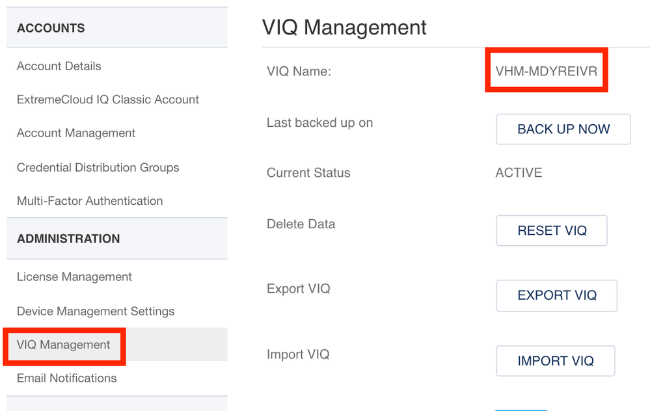The image size is (650, 411).
Task: Open Multi-Factor Authentication settings
Action: coord(90,201)
